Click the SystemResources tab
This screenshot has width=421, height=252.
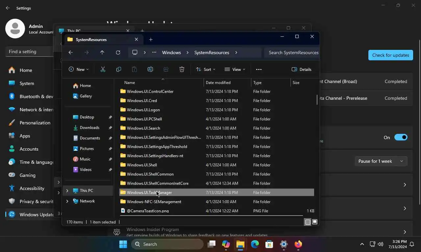pyautogui.click(x=103, y=39)
